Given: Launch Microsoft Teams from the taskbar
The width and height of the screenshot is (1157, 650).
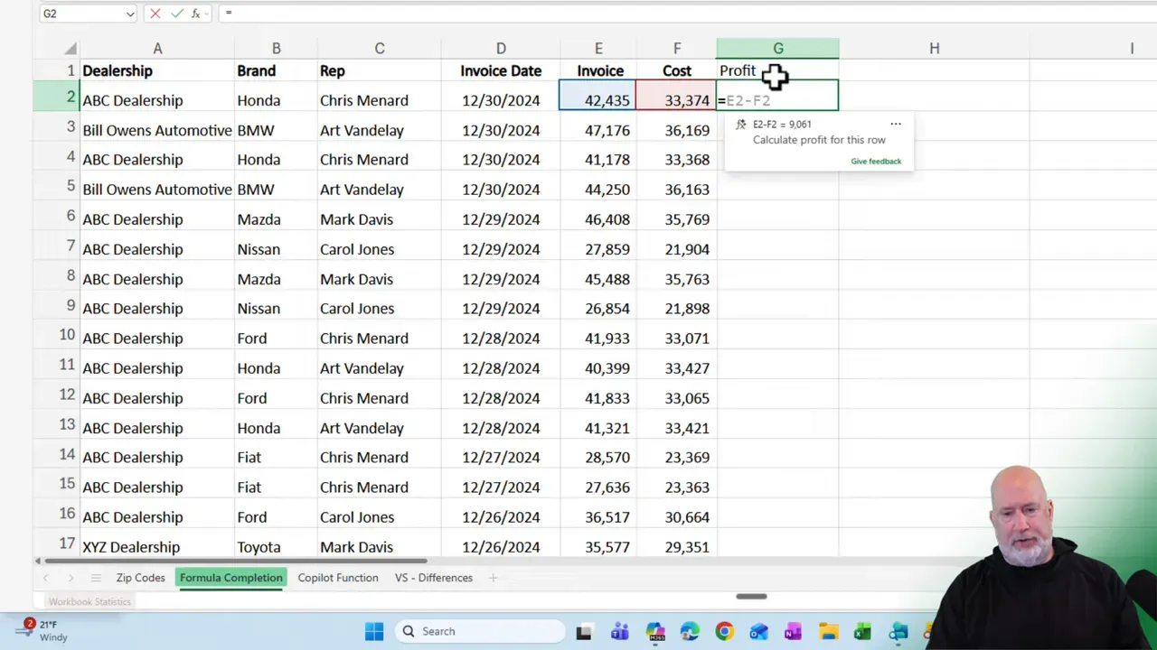Looking at the screenshot, I should (x=620, y=631).
